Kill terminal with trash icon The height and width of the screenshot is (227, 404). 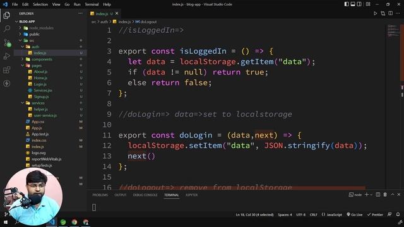pos(385,195)
